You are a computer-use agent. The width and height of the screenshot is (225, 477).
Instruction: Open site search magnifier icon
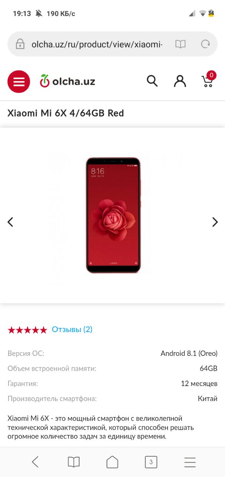point(152,81)
